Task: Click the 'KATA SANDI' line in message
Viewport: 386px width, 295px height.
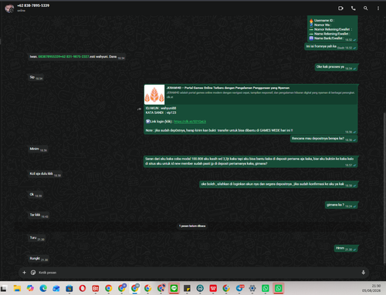Action: (x=161, y=112)
